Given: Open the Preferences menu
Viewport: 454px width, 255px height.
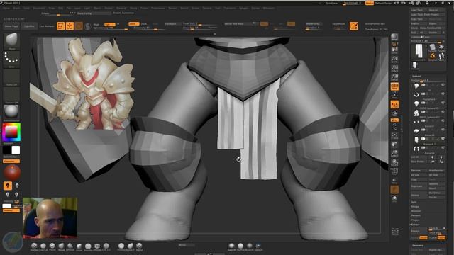Looking at the screenshot, I should 157,8.
